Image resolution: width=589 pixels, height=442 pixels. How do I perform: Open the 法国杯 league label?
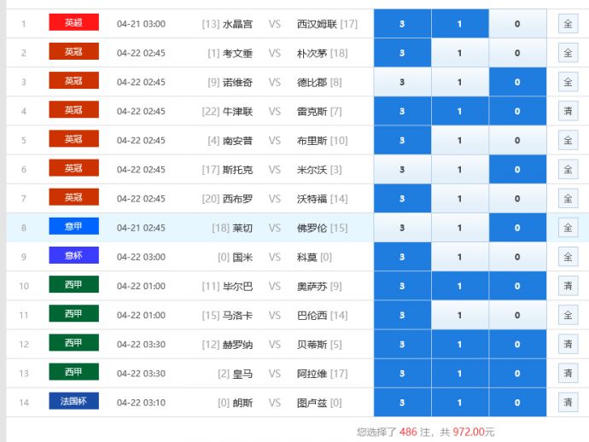(x=73, y=401)
